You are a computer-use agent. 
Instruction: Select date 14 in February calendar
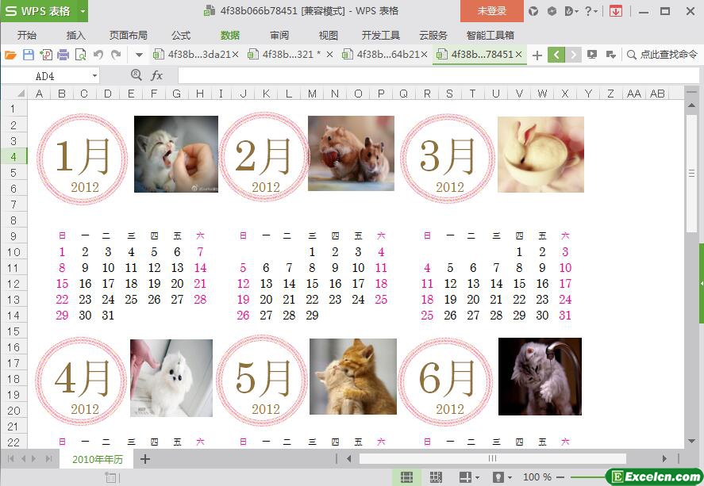tap(289, 283)
